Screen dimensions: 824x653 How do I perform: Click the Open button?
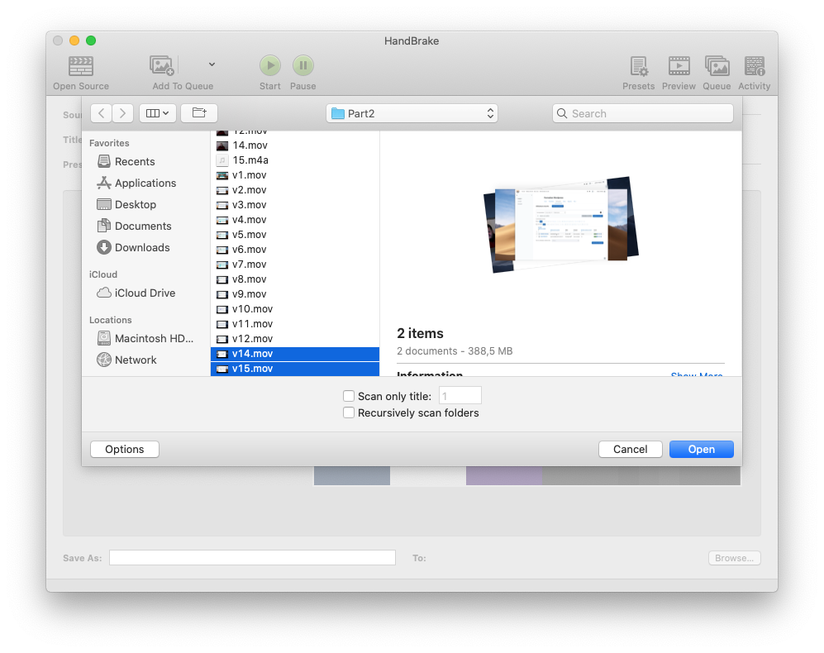coord(702,450)
